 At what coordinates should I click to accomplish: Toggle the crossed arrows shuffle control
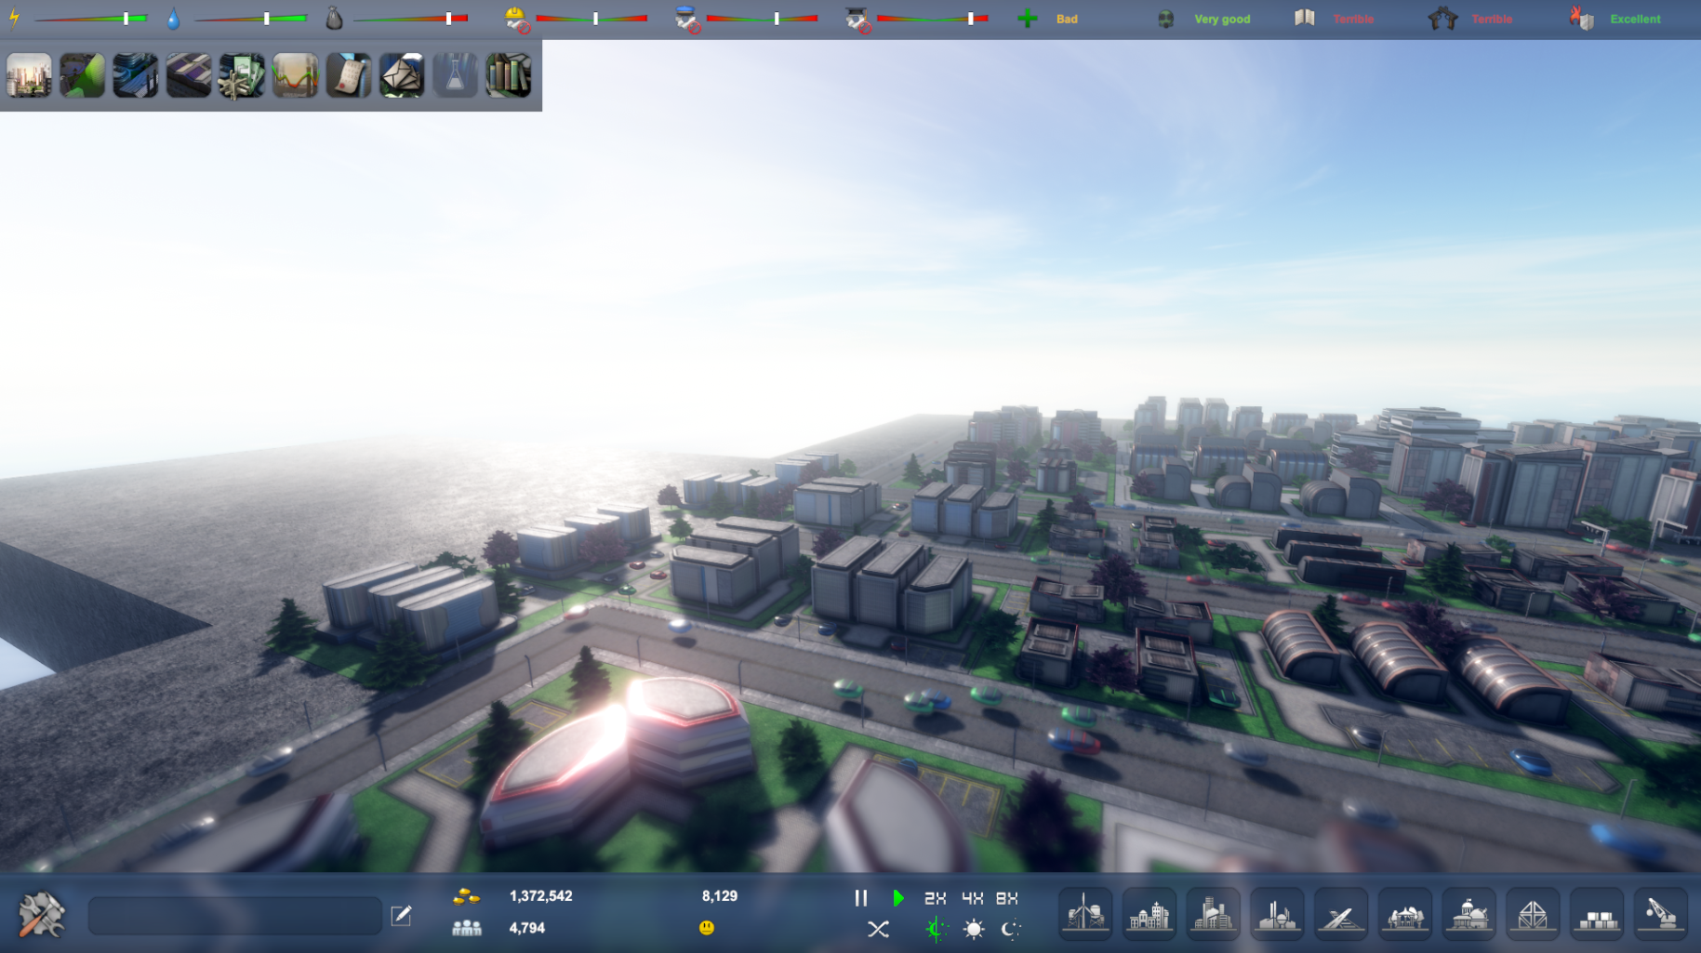point(878,929)
